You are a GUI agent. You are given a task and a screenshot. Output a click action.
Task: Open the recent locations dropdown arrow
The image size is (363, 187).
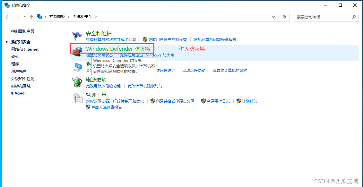pyautogui.click(x=25, y=17)
